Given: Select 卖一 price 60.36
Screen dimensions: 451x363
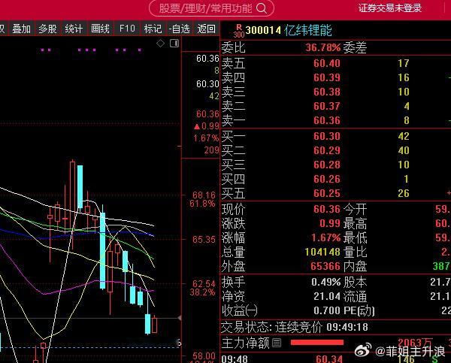Looking at the screenshot, I should pos(327,120).
